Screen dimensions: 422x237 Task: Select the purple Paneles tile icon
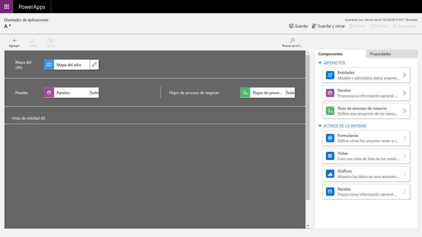(49, 93)
